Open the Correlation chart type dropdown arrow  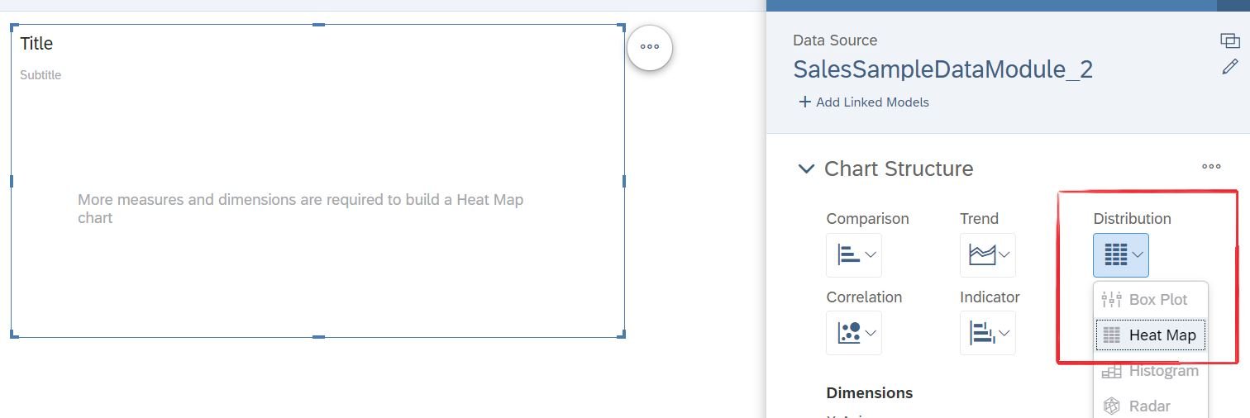[x=871, y=333]
